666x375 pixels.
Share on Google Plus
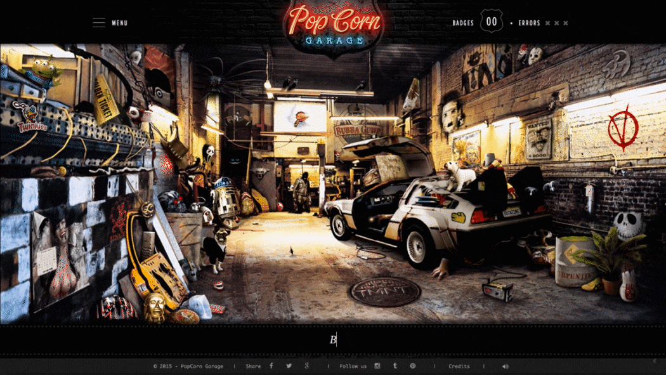tap(306, 365)
